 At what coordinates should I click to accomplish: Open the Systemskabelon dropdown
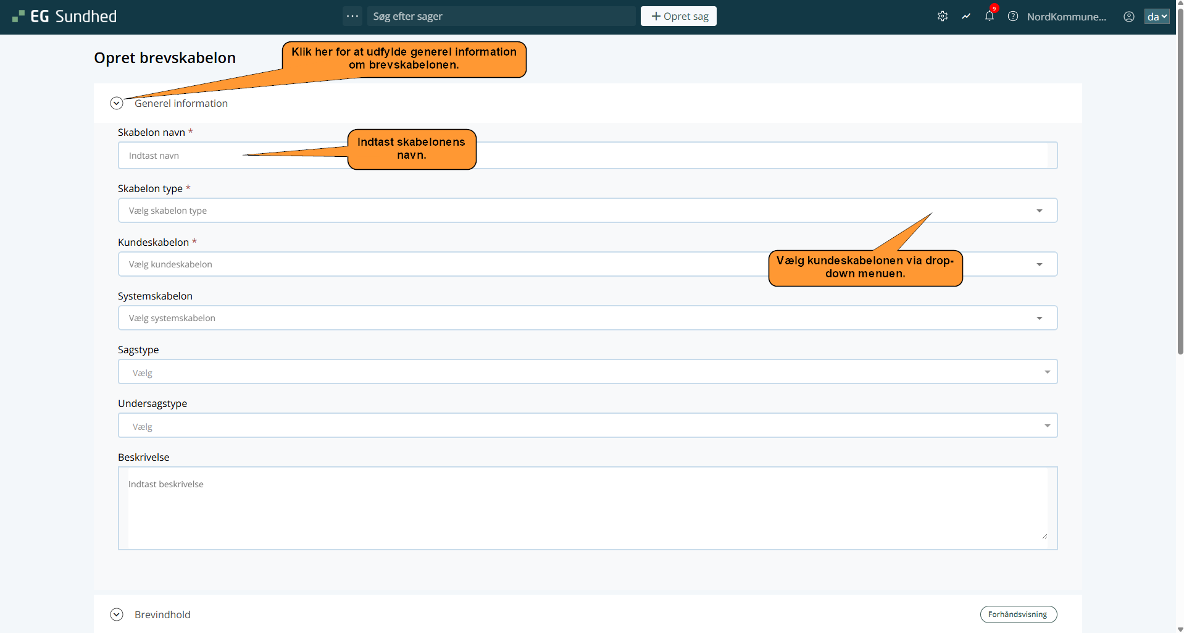586,318
